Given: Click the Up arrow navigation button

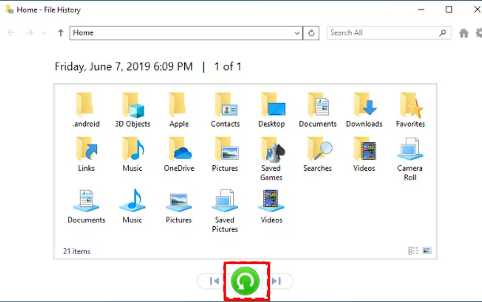Looking at the screenshot, I should pyautogui.click(x=61, y=33).
